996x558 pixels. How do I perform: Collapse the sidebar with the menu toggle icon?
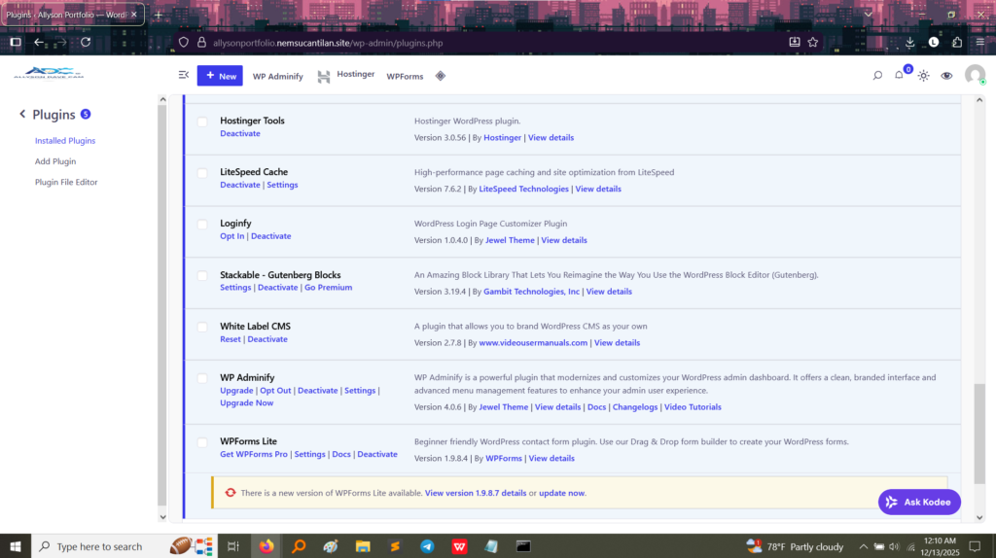pyautogui.click(x=184, y=76)
